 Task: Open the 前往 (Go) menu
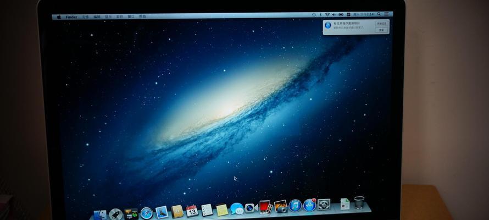[x=120, y=16]
